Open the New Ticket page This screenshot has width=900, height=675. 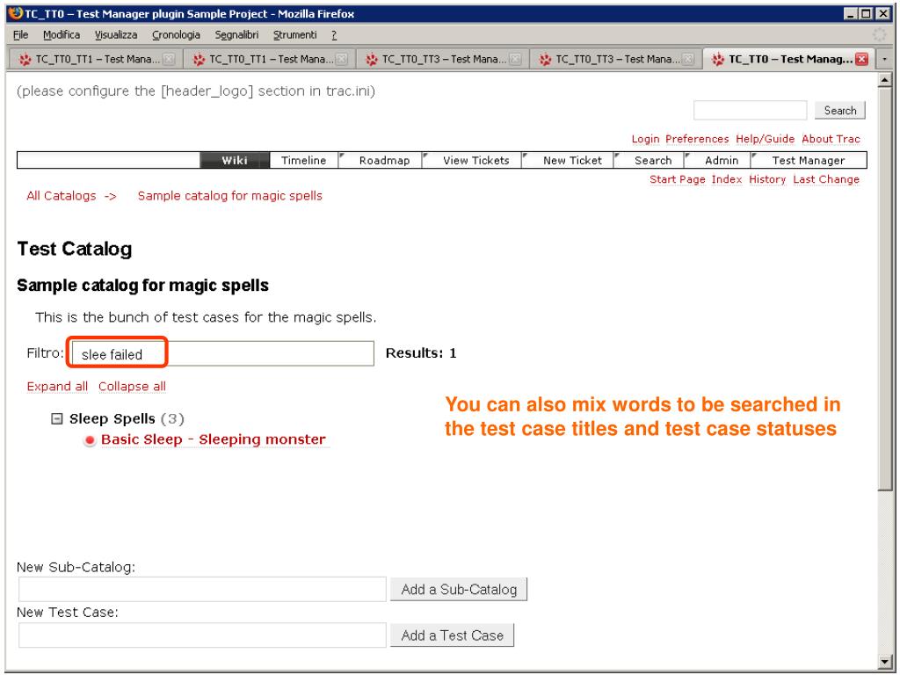[x=572, y=160]
